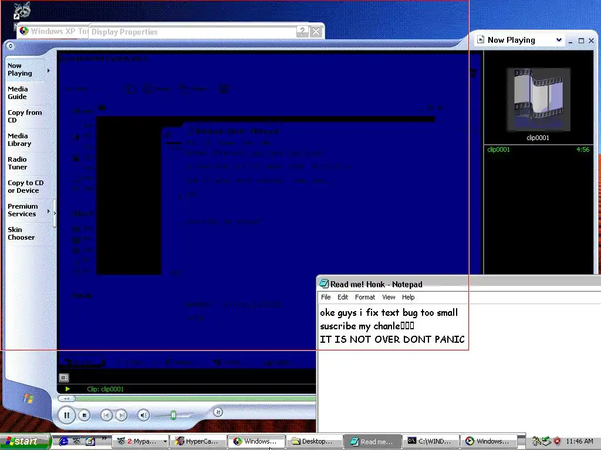This screenshot has width=601, height=450.
Task: Go to Copy to CD or Device
Action: (x=25, y=187)
